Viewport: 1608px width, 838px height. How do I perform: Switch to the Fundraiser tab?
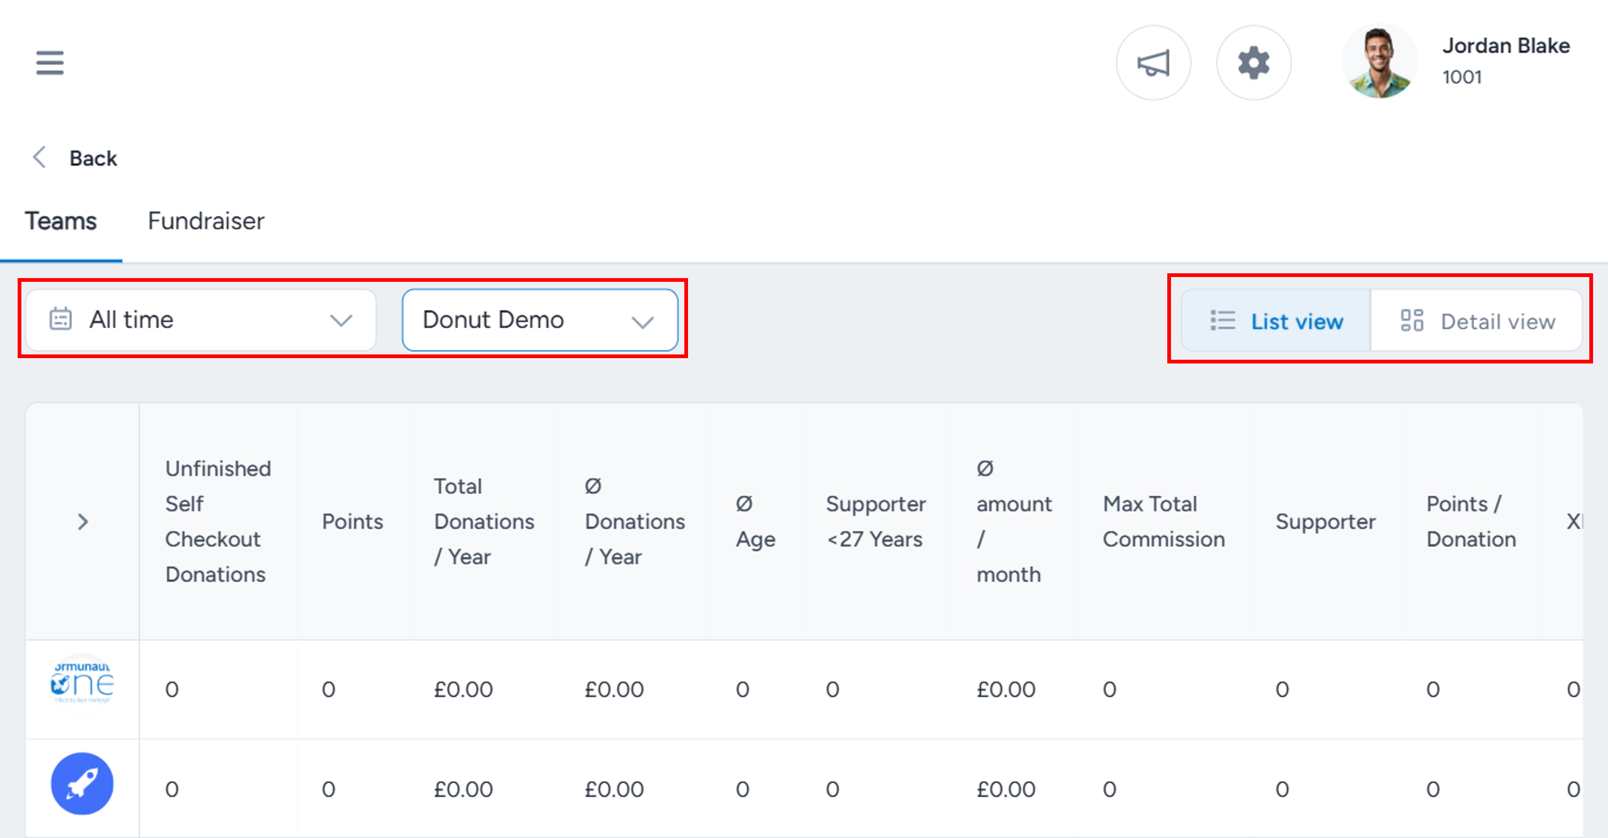coord(206,221)
